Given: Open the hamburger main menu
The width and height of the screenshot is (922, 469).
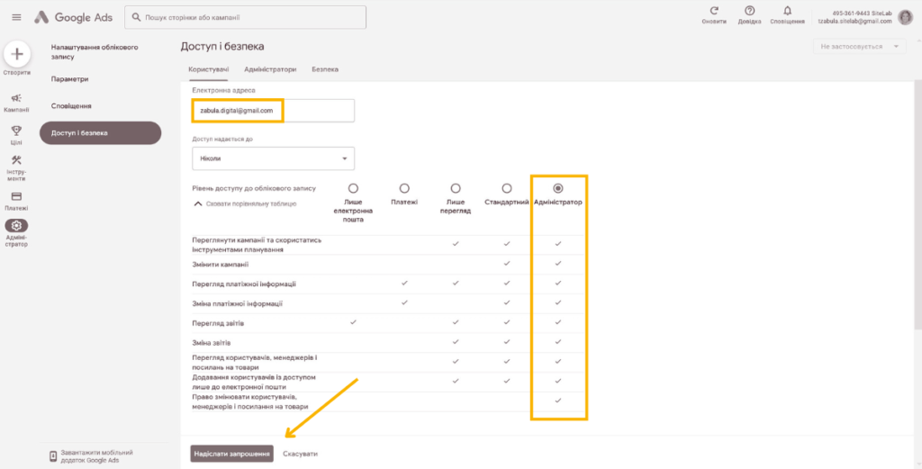Looking at the screenshot, I should click(16, 18).
